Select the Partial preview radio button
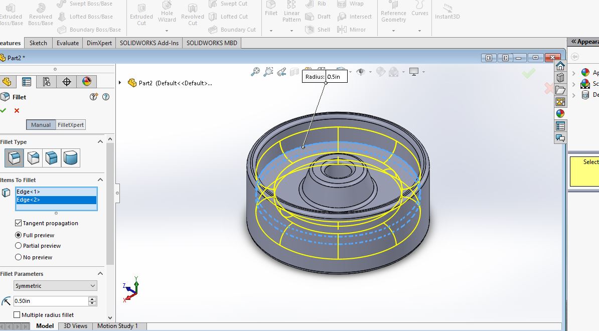 18,245
